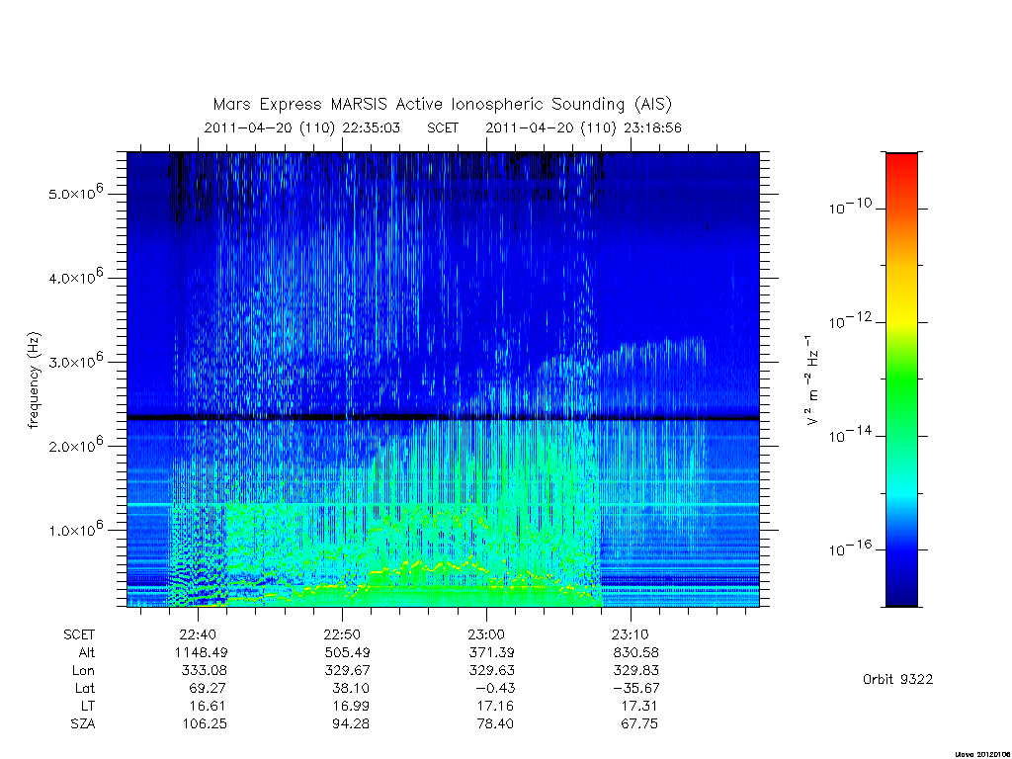
Task: Click the '22:50' time tick label
Action: point(342,634)
